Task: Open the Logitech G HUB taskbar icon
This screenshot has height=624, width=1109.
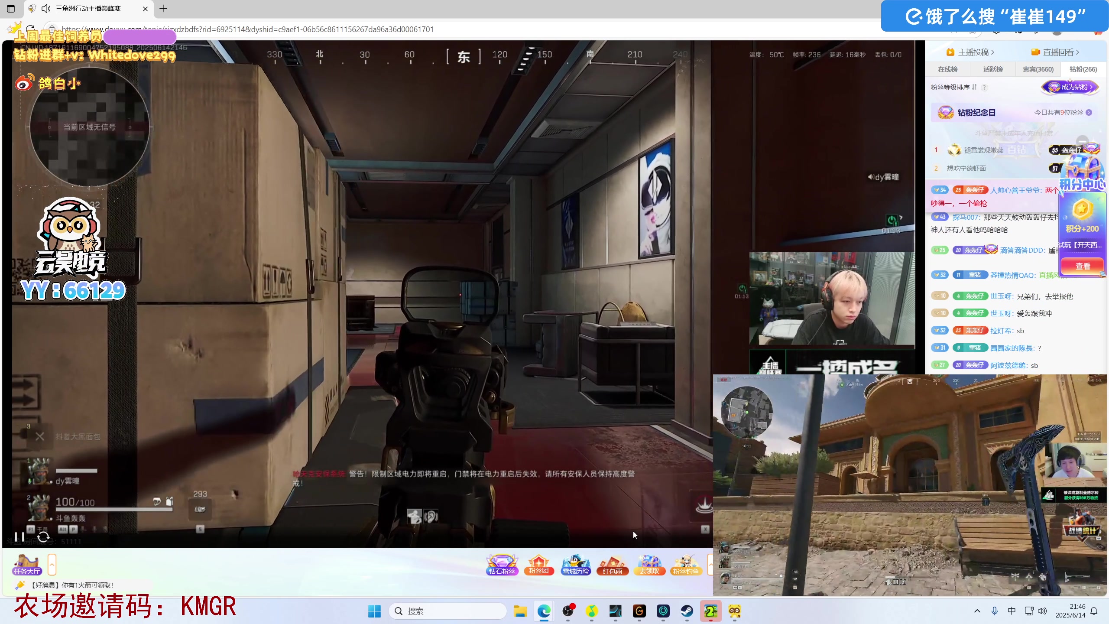Action: pyautogui.click(x=639, y=611)
